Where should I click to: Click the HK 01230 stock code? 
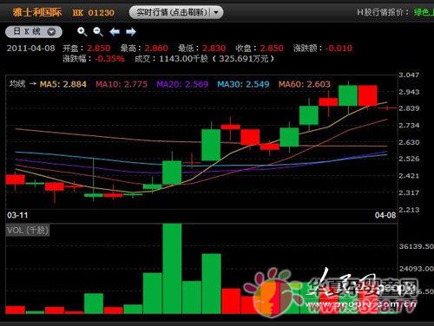(x=94, y=13)
